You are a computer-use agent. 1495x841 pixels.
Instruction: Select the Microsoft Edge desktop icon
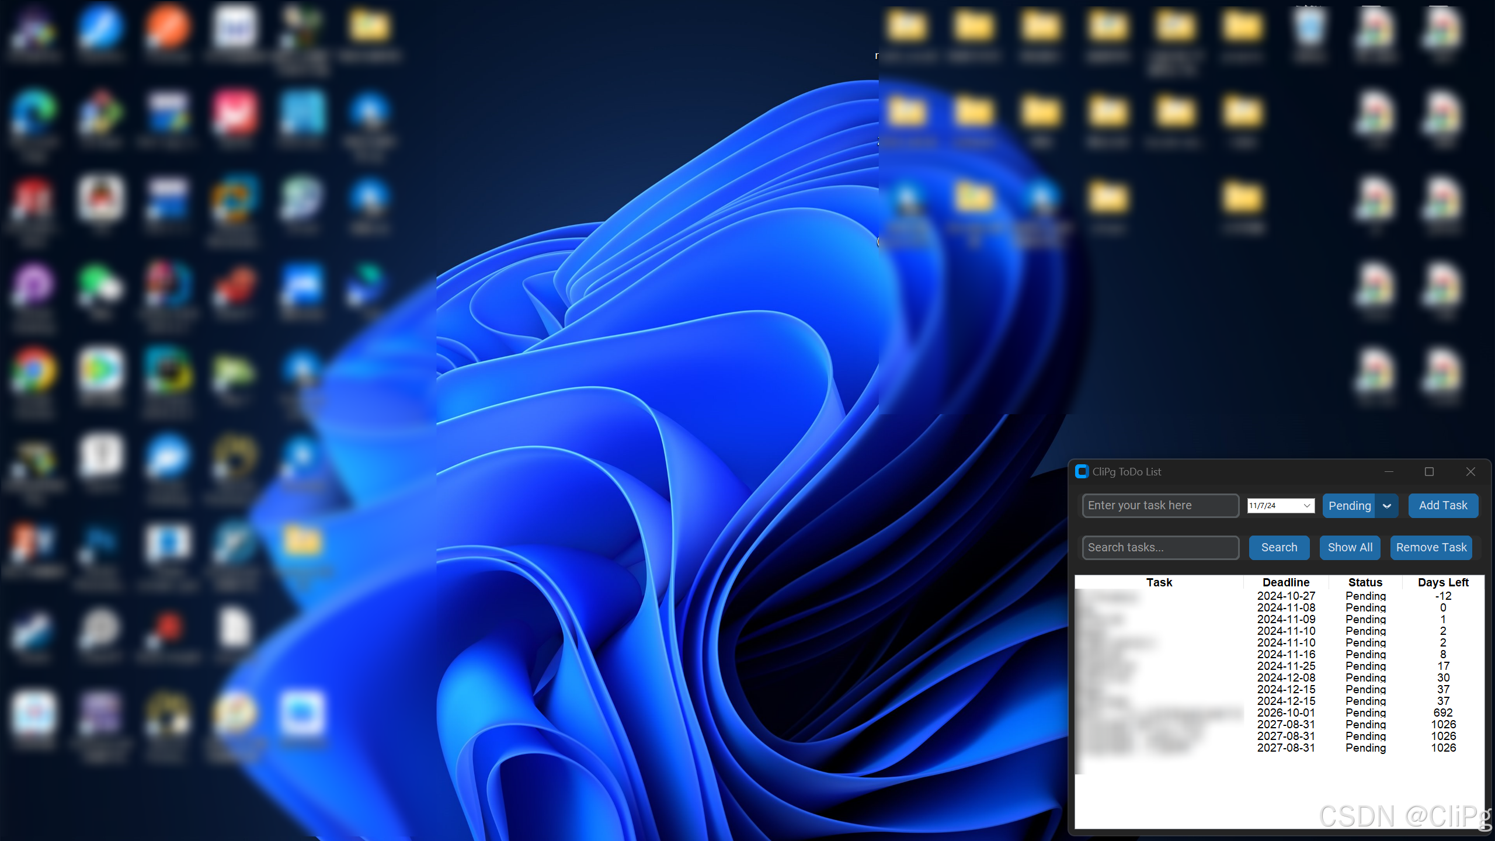33,112
